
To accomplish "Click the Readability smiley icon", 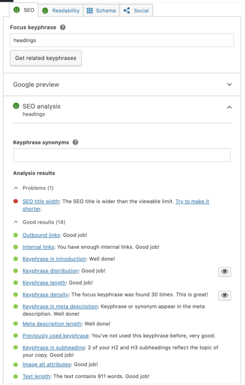I will (x=45, y=11).
